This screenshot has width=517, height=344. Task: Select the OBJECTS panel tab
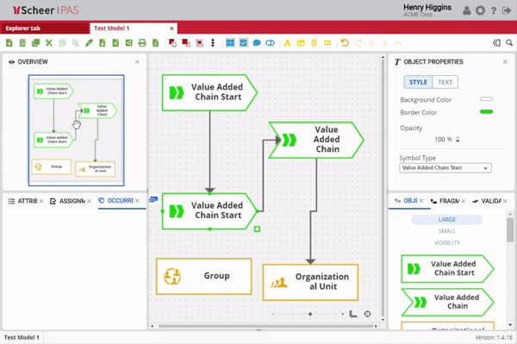(x=406, y=201)
